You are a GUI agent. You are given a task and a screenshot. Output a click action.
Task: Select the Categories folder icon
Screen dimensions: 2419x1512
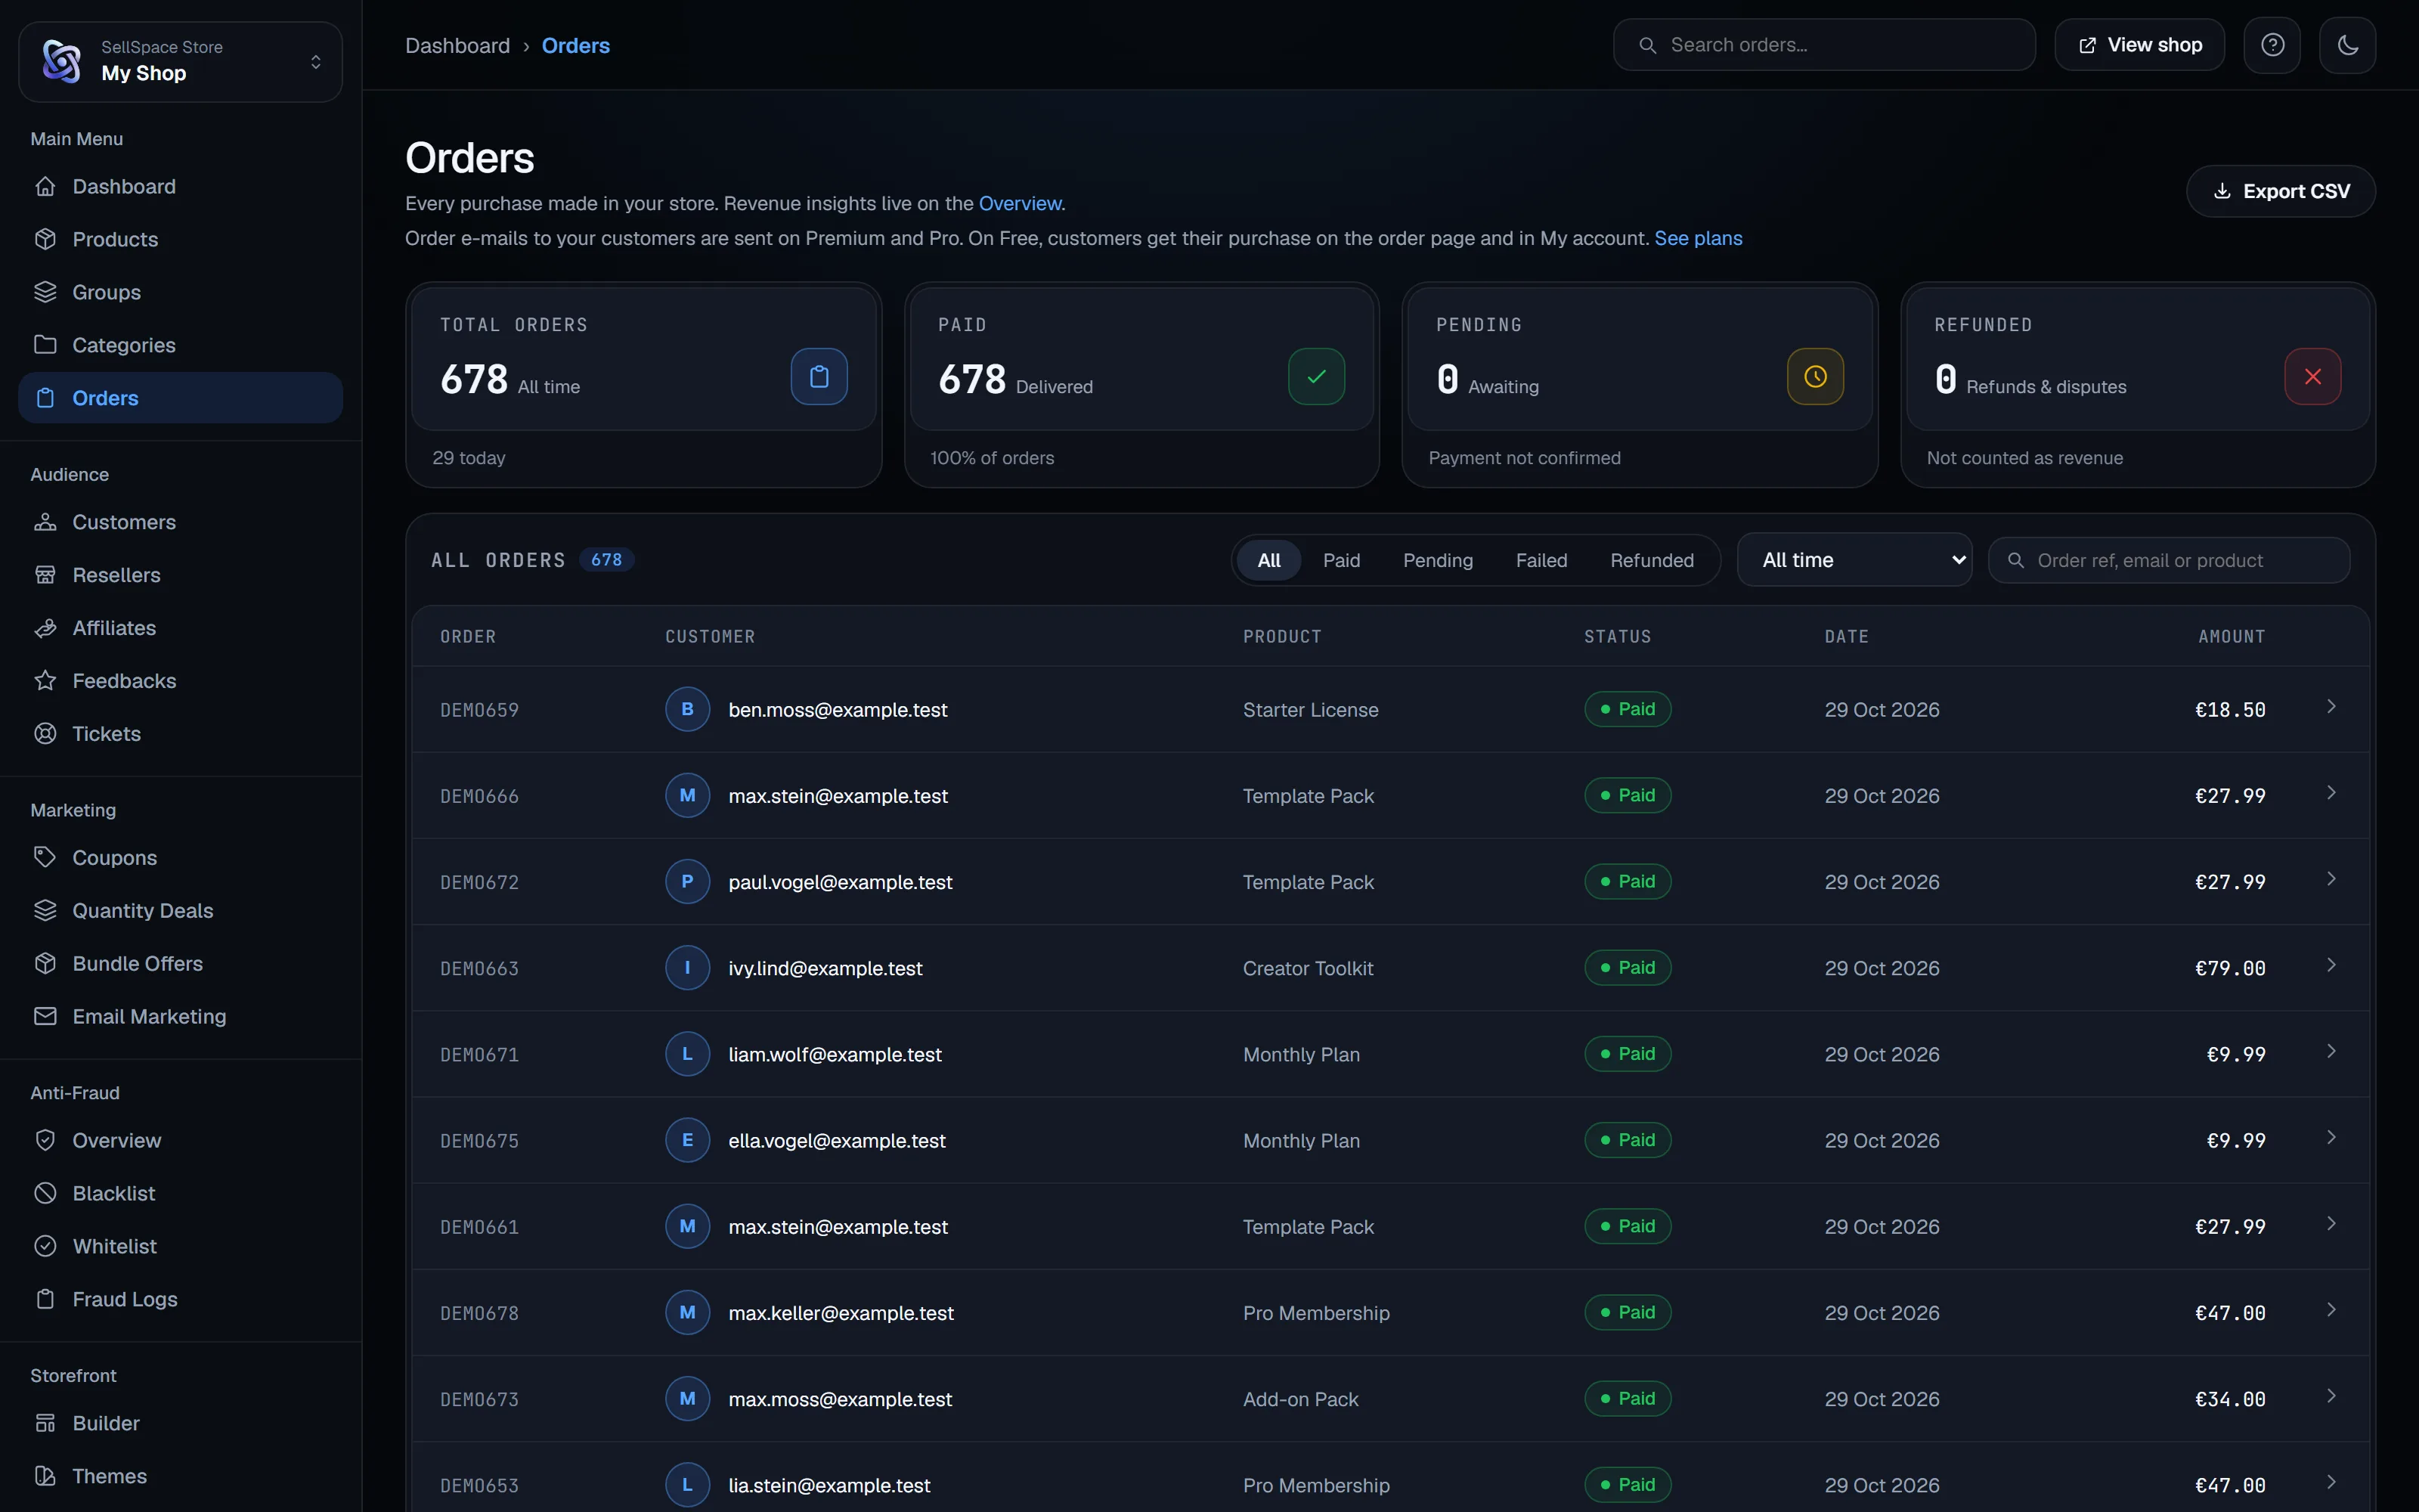click(45, 345)
